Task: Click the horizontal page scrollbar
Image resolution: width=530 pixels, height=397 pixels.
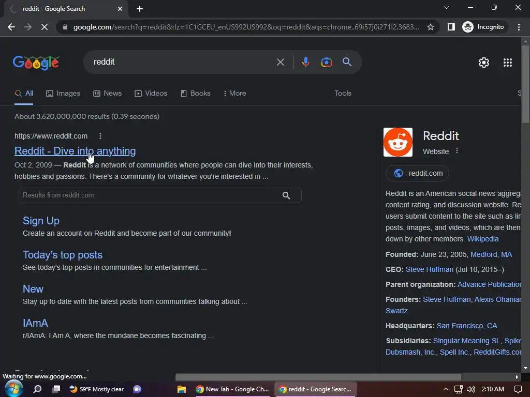Action: coord(318,377)
